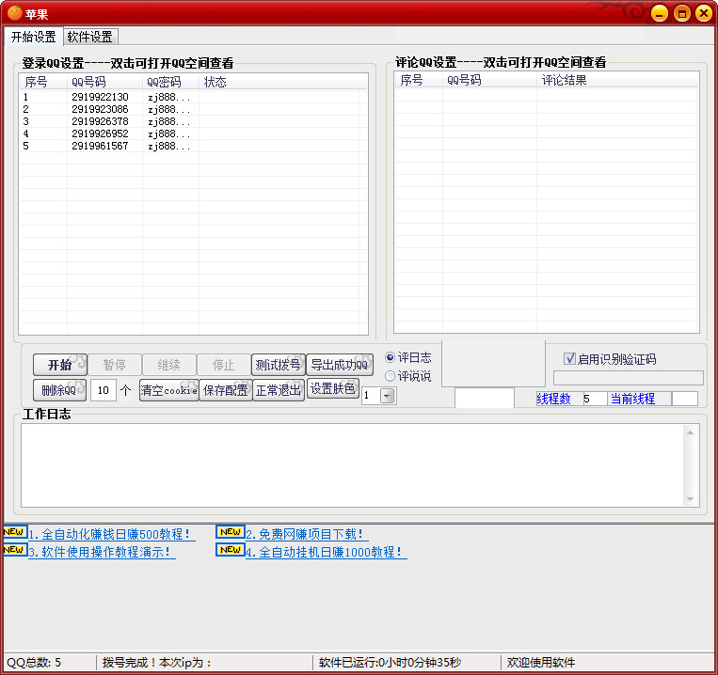This screenshot has width=718, height=675.
Task: Click the work log scroll down arrow
Action: click(x=690, y=499)
